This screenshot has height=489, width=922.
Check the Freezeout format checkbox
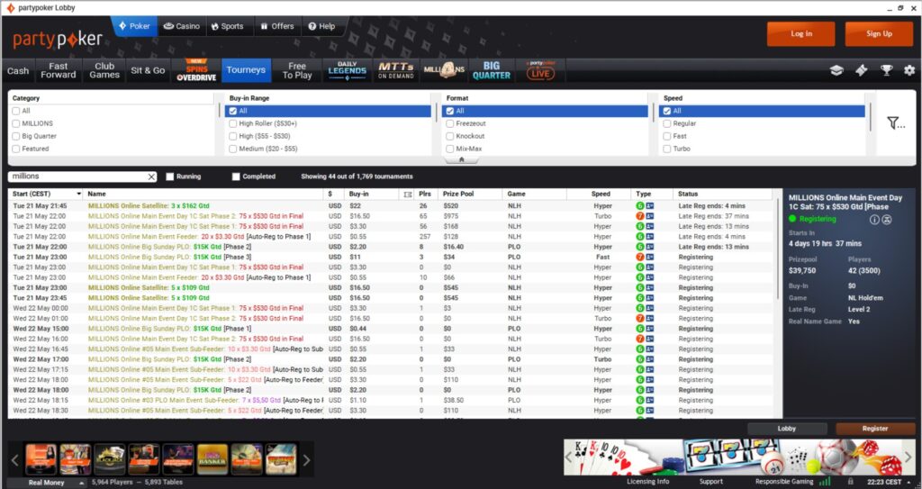[x=450, y=123]
